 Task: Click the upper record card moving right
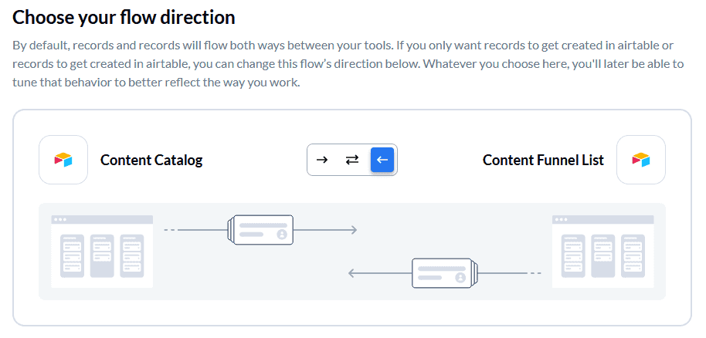point(261,230)
